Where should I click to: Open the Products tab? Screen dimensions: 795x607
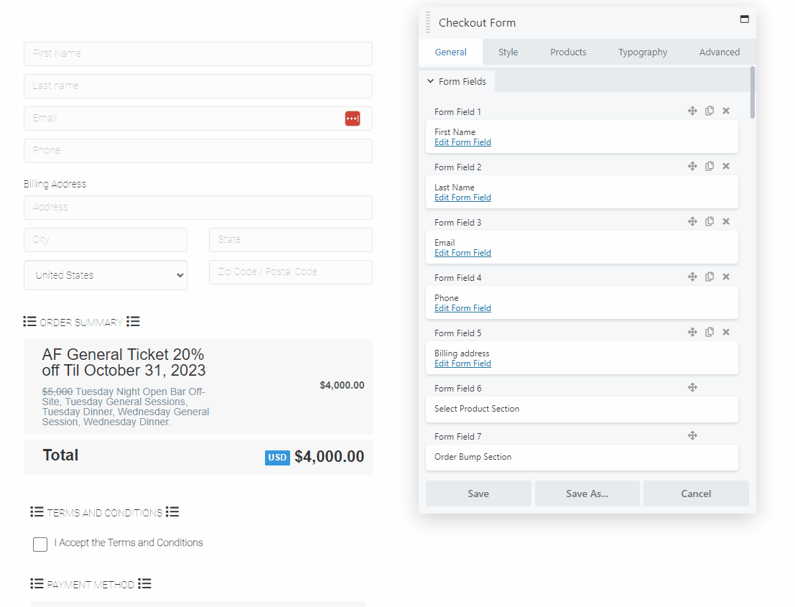[568, 52]
